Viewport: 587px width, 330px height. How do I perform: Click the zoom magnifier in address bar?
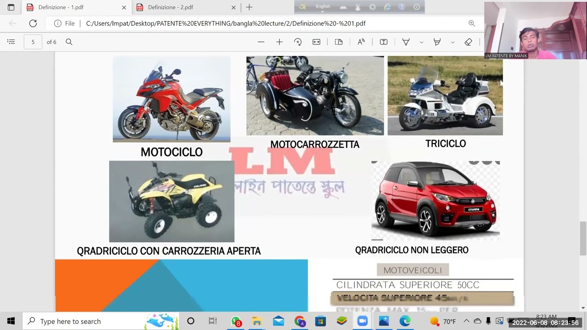click(x=471, y=23)
